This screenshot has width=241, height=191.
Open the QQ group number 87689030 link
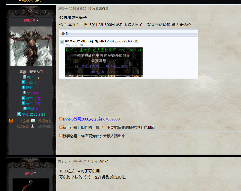pyautogui.click(x=111, y=119)
